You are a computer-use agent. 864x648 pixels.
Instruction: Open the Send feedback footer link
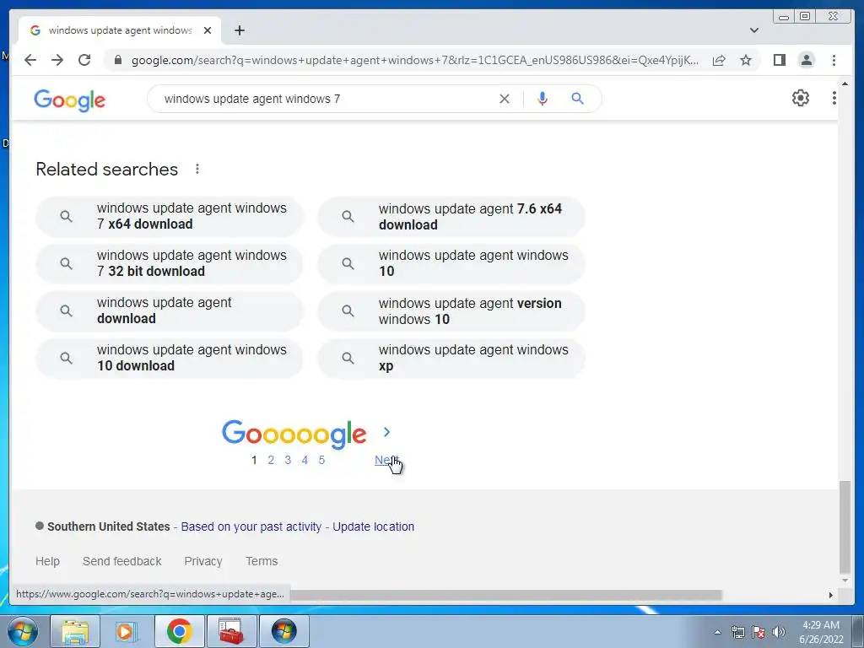[121, 561]
